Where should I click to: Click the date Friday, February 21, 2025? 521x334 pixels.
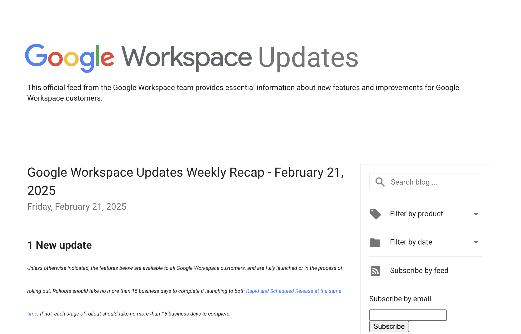77,206
